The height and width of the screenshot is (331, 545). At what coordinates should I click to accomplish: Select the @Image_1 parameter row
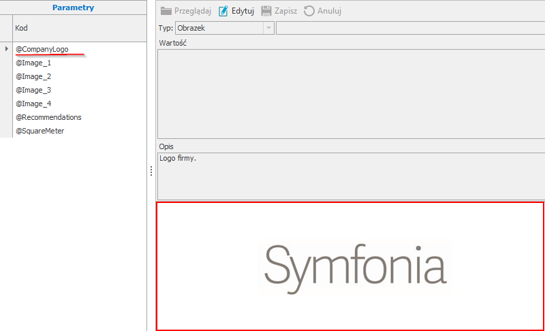click(x=79, y=63)
